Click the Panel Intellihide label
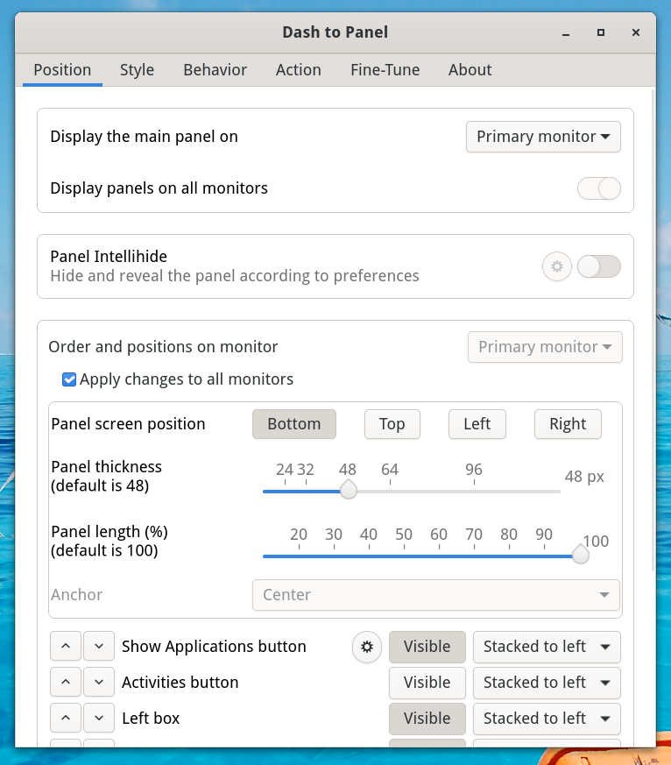Image resolution: width=671 pixels, height=765 pixels. (x=109, y=257)
